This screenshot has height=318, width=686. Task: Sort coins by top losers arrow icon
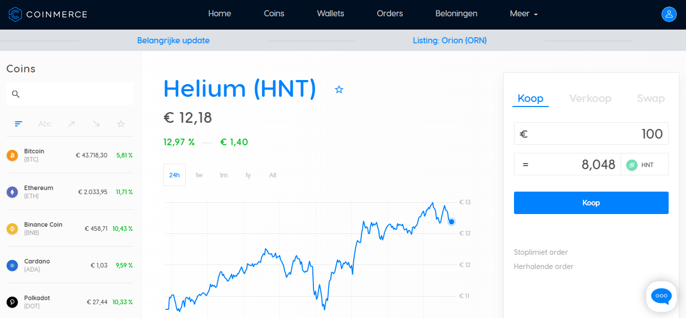(x=96, y=123)
